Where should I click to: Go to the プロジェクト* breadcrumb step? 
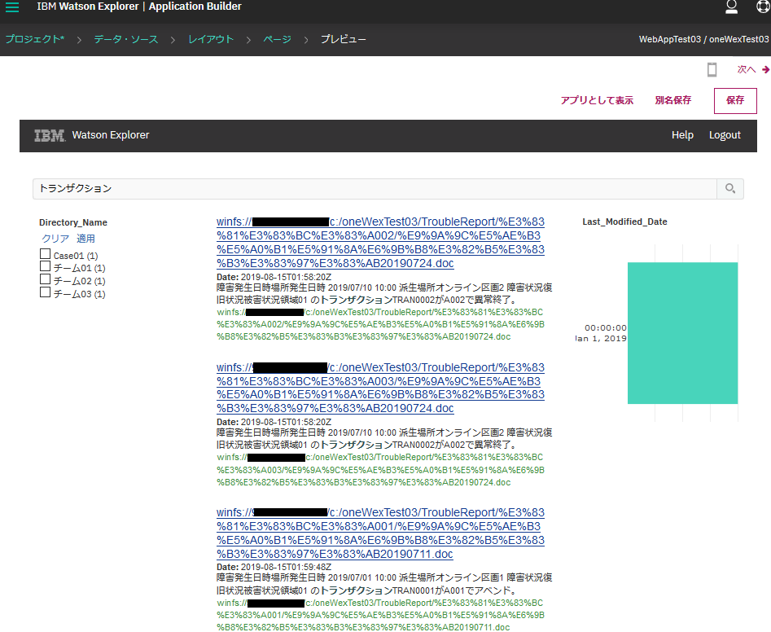point(35,39)
